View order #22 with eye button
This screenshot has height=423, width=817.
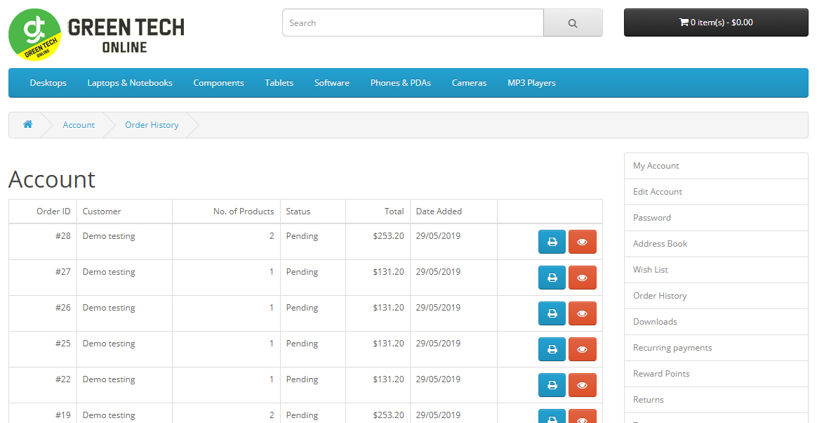click(582, 386)
